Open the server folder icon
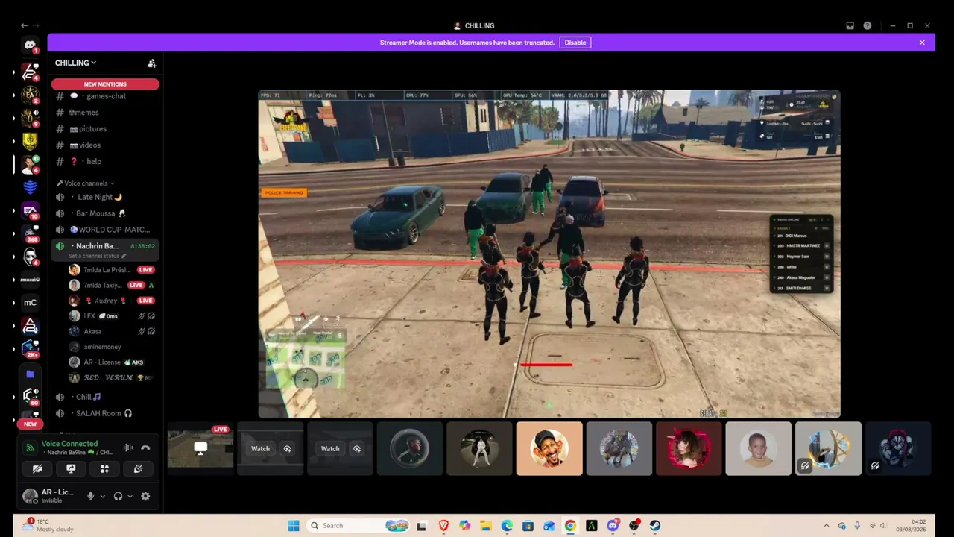The width and height of the screenshot is (954, 537). [x=30, y=374]
